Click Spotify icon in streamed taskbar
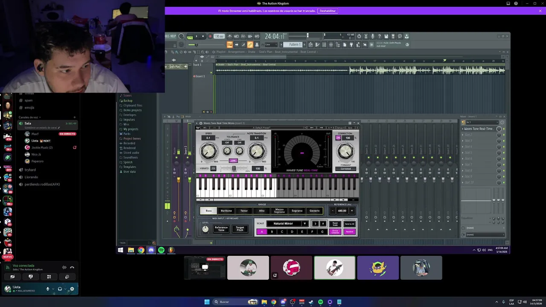 coord(161,250)
